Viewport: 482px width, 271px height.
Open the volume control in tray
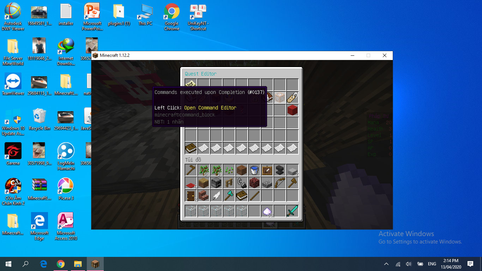tap(409, 264)
